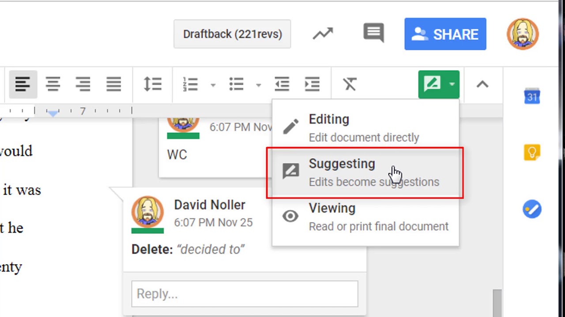565x317 pixels.
Task: Open Google Calendar in side panel
Action: click(532, 96)
